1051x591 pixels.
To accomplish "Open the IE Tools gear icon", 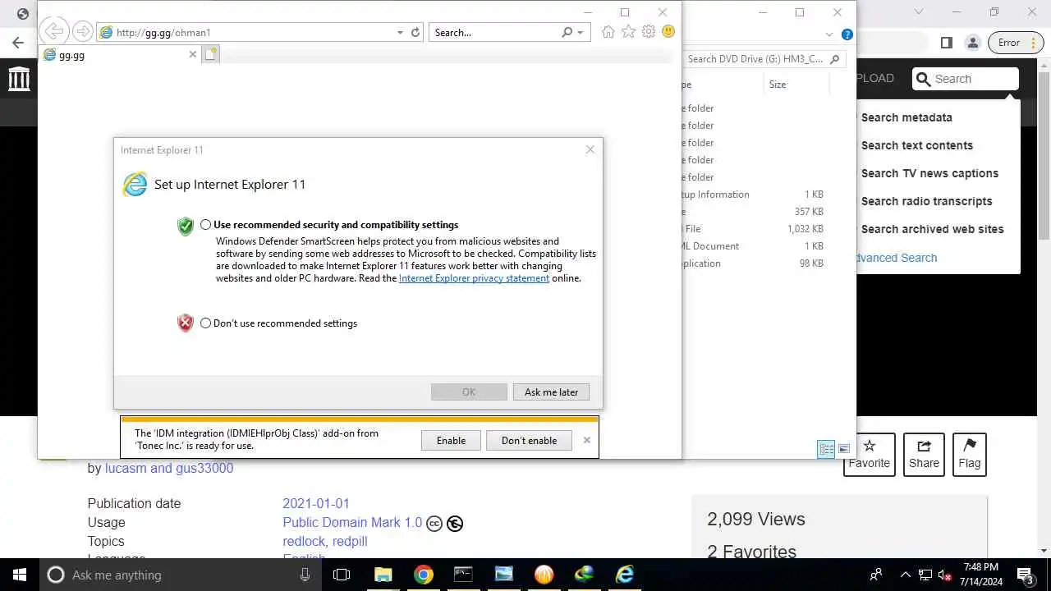I will pyautogui.click(x=649, y=32).
